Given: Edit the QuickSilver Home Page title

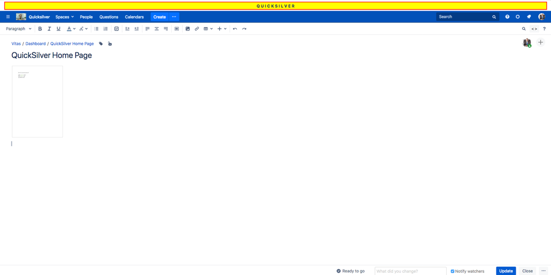Looking at the screenshot, I should point(52,55).
